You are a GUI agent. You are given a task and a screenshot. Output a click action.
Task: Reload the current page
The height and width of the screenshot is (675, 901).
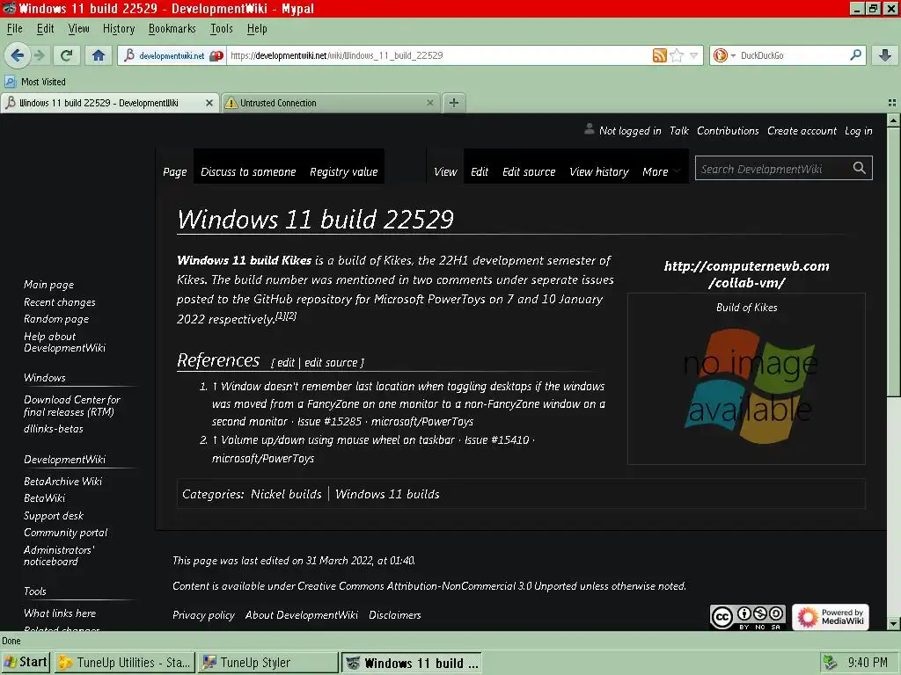click(x=66, y=55)
